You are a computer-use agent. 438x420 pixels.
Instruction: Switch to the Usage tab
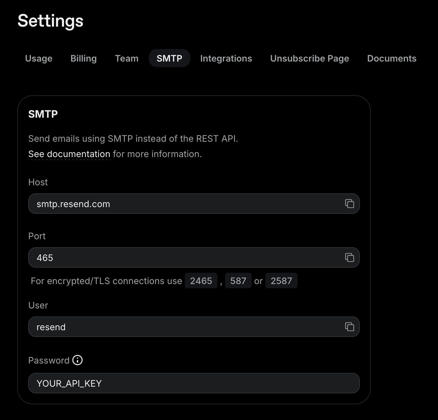pyautogui.click(x=38, y=58)
